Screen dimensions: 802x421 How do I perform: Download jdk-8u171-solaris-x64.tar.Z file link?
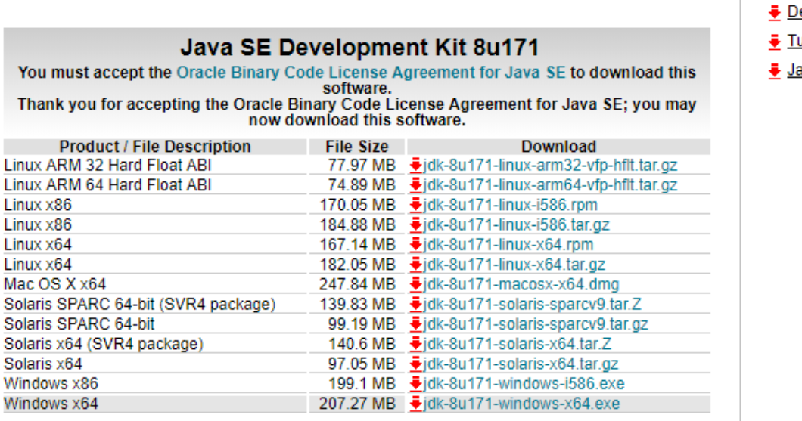517,344
